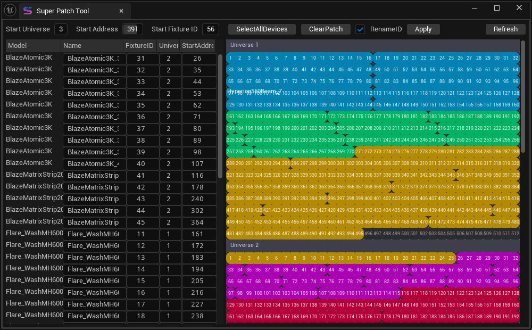Image resolution: width=532 pixels, height=330 pixels.
Task: Click the universe grid vertical scrollbar
Action: point(523,96)
